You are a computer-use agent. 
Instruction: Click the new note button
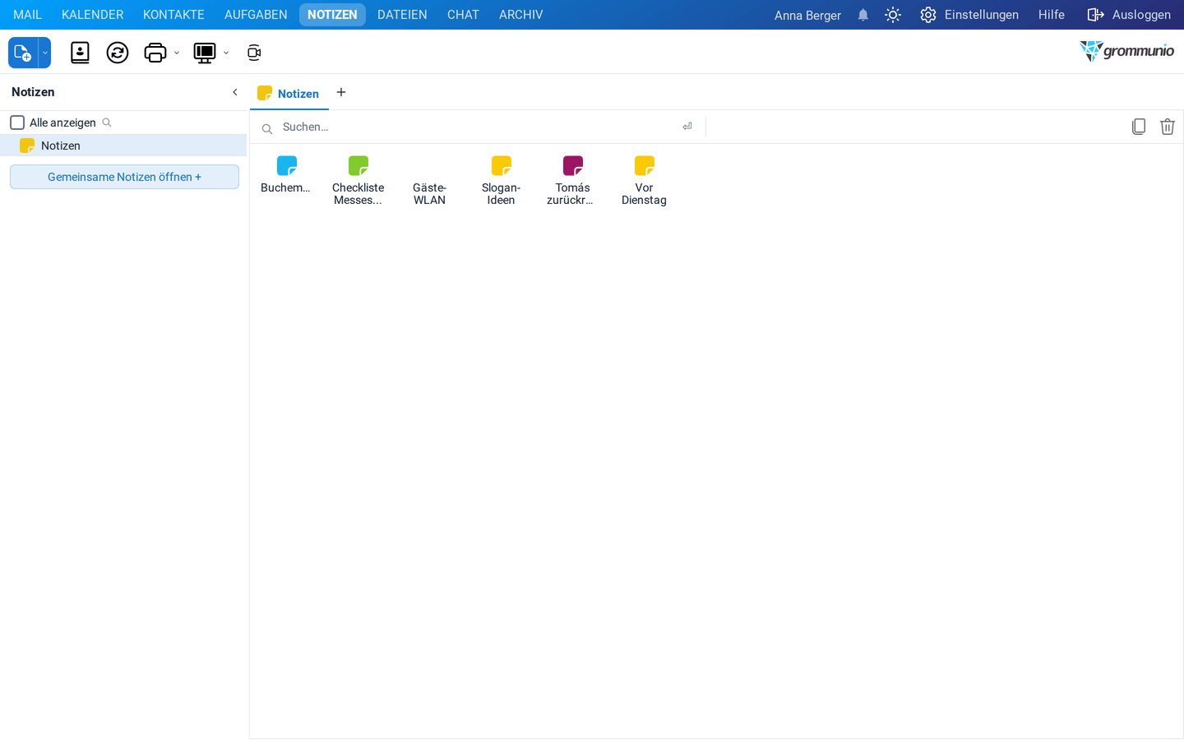pyautogui.click(x=23, y=53)
